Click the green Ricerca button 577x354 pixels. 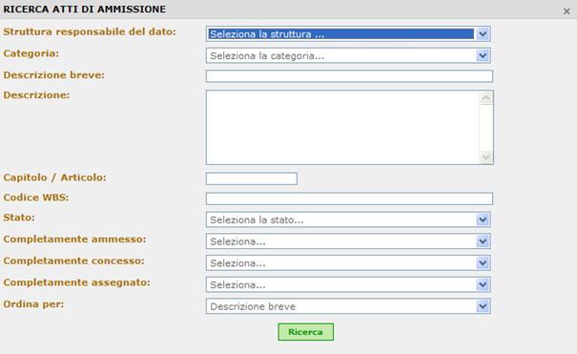point(306,332)
